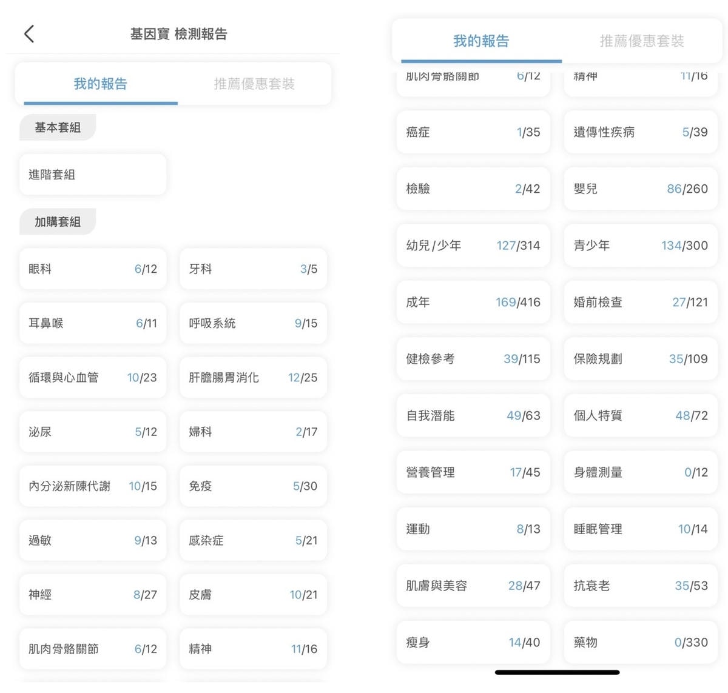This screenshot has width=728, height=693.
Task: Open the 牙科 3/5 report
Action: coord(253,269)
